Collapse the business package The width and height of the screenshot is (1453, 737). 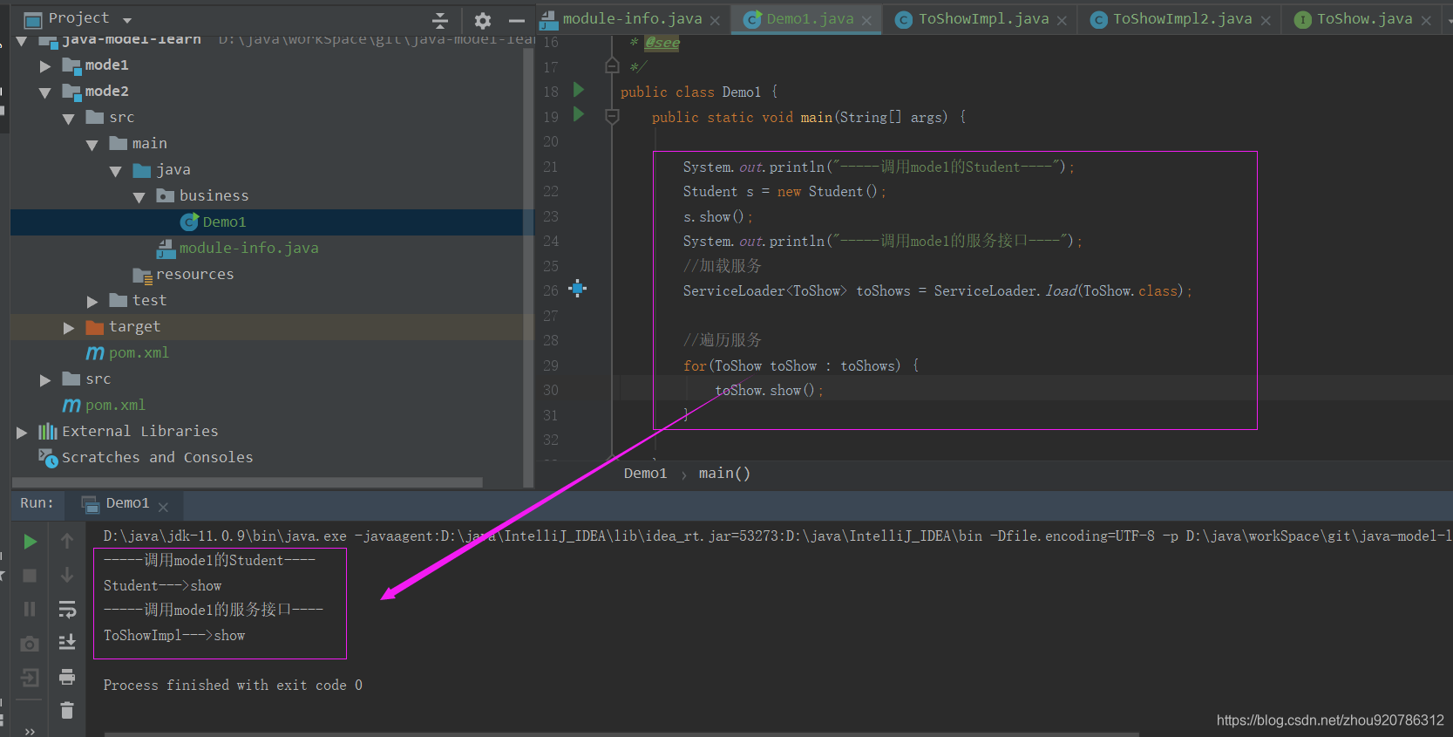point(139,197)
